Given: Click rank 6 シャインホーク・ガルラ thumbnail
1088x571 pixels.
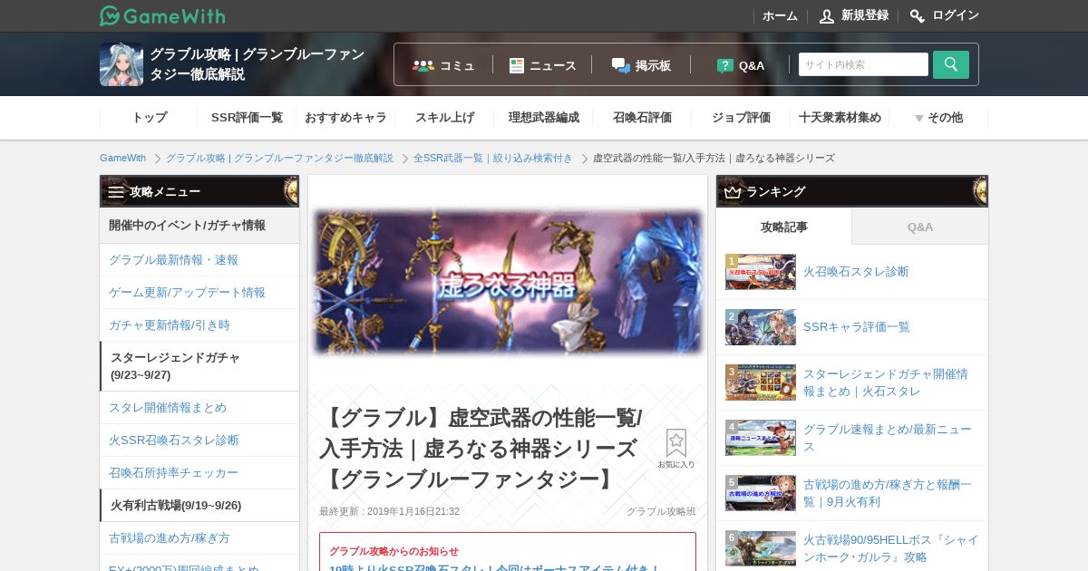Looking at the screenshot, I should pos(761,548).
